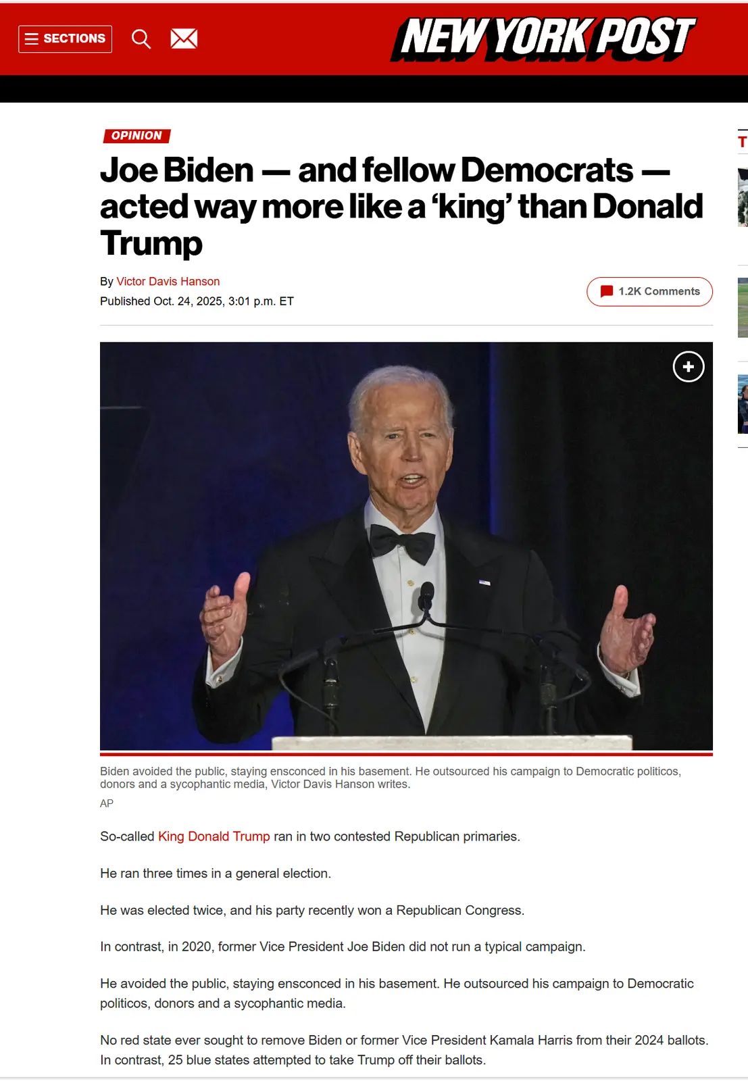Follow the King Donald Trump link
The image size is (748, 1081).
(214, 836)
